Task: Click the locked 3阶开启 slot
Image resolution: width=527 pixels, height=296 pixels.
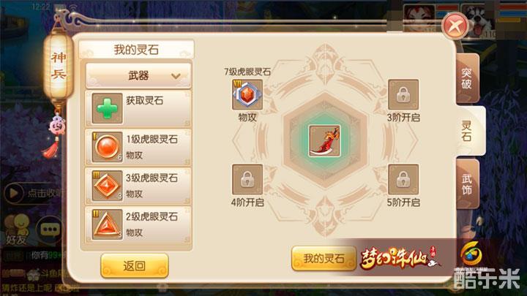Action: (x=403, y=94)
